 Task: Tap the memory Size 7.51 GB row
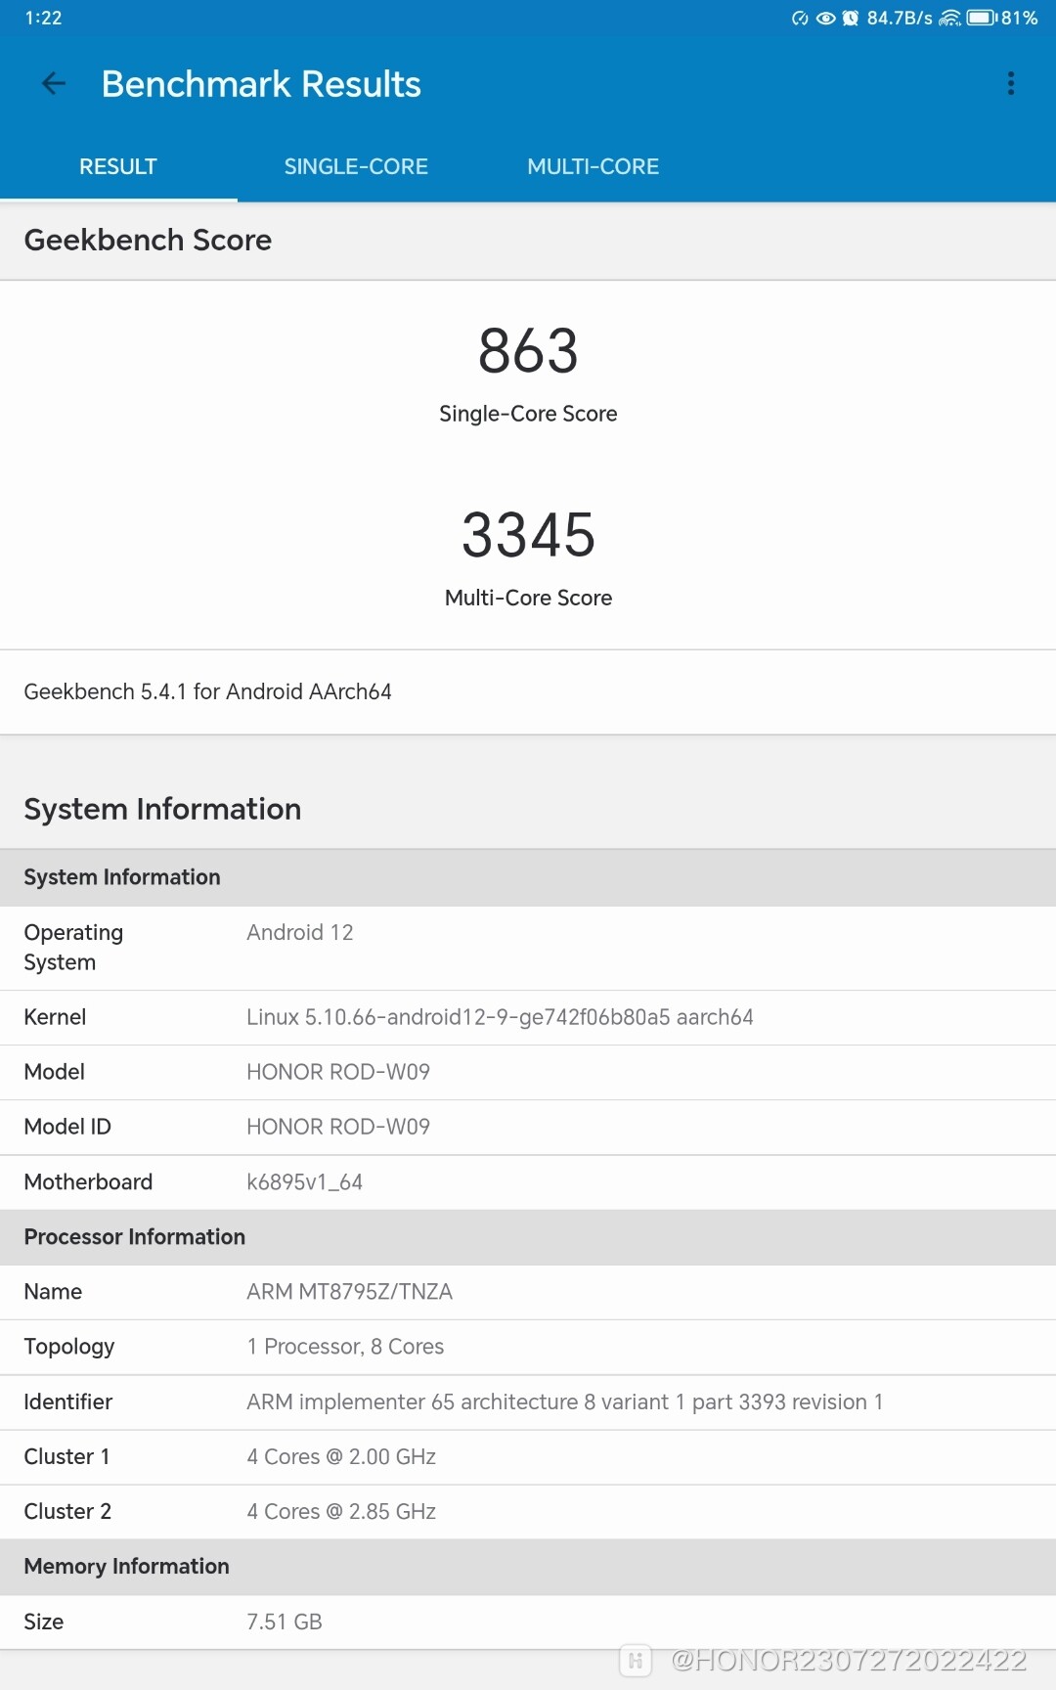point(528,1621)
